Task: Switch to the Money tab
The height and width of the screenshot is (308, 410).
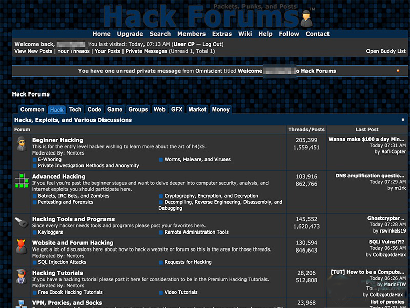Action: [220, 109]
